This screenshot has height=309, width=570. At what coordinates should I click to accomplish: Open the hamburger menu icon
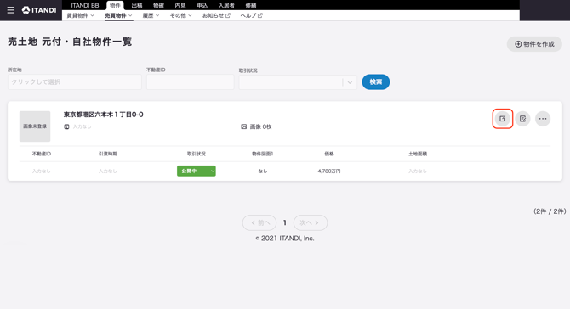coord(11,10)
